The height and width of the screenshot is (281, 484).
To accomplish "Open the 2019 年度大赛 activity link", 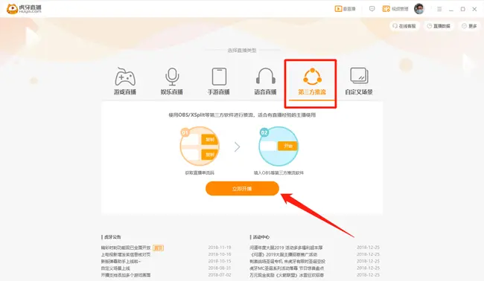I will click(x=286, y=248).
